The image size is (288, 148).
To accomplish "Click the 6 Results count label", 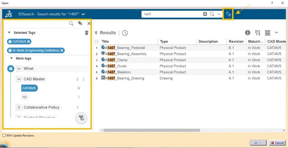I will [105, 33].
